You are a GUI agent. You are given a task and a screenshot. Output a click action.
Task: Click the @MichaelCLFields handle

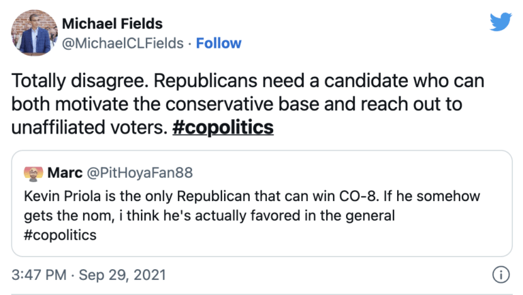coord(123,43)
